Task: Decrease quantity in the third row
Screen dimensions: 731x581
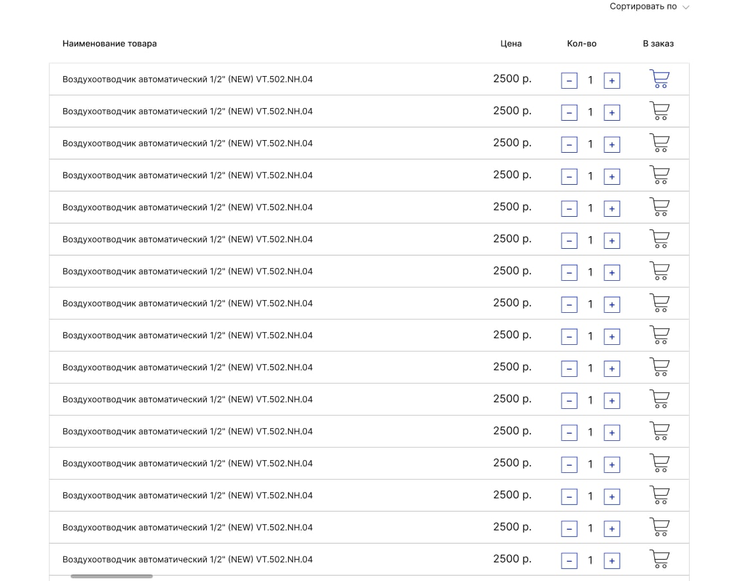Action: [569, 145]
